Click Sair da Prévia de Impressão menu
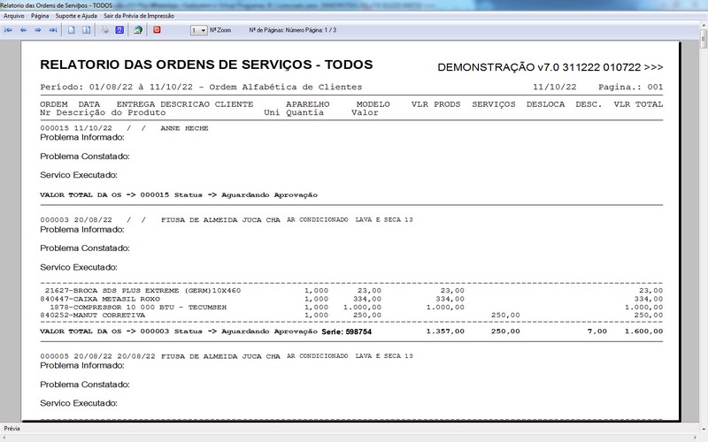This screenshot has width=708, height=442. [x=139, y=16]
